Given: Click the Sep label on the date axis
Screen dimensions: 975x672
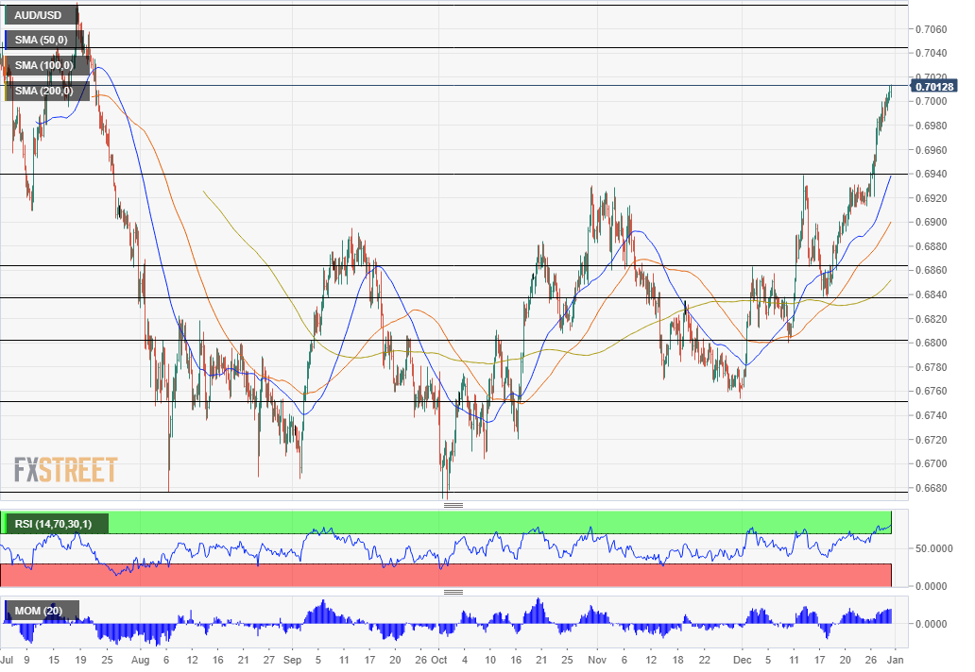Looking at the screenshot, I should (x=292, y=660).
